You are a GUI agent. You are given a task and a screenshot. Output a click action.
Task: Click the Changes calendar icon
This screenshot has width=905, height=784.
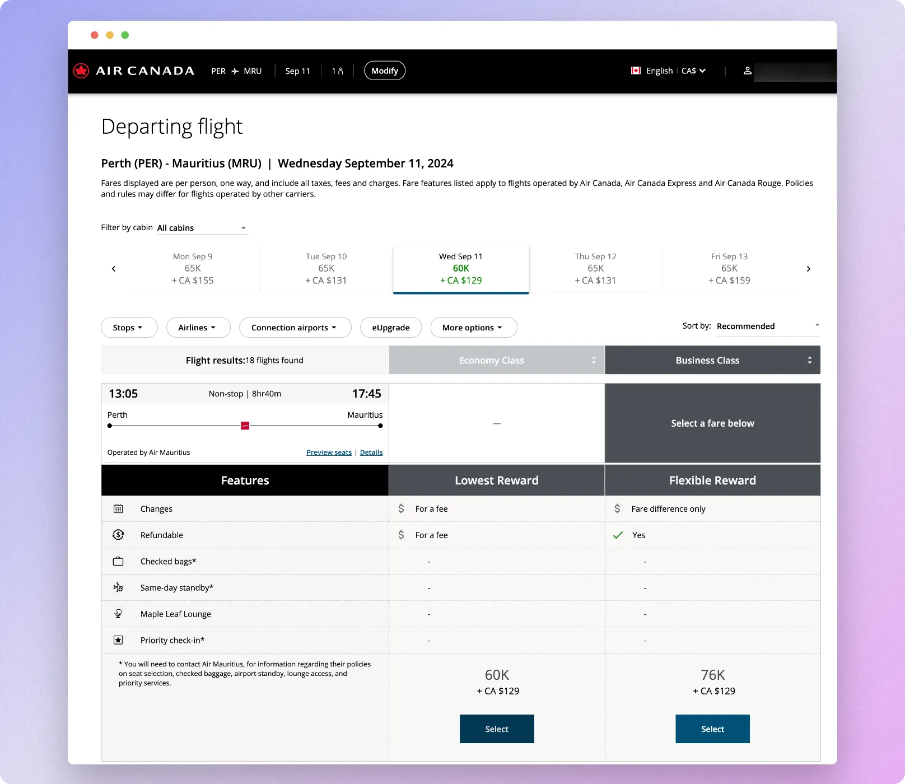[x=118, y=508]
